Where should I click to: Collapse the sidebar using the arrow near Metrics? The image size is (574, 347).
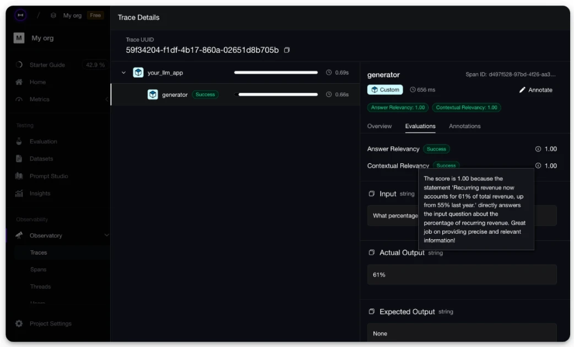pyautogui.click(x=106, y=100)
